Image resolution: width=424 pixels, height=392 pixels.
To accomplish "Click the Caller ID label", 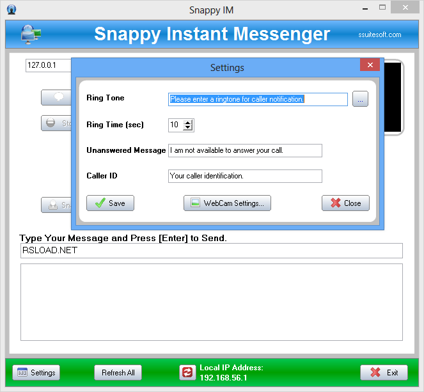I will coord(102,176).
